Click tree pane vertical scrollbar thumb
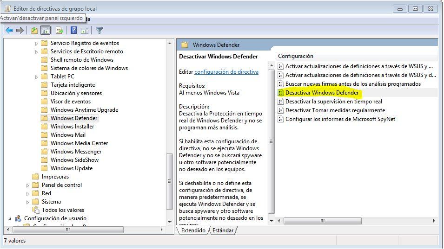The height and width of the screenshot is (249, 444). [169, 181]
